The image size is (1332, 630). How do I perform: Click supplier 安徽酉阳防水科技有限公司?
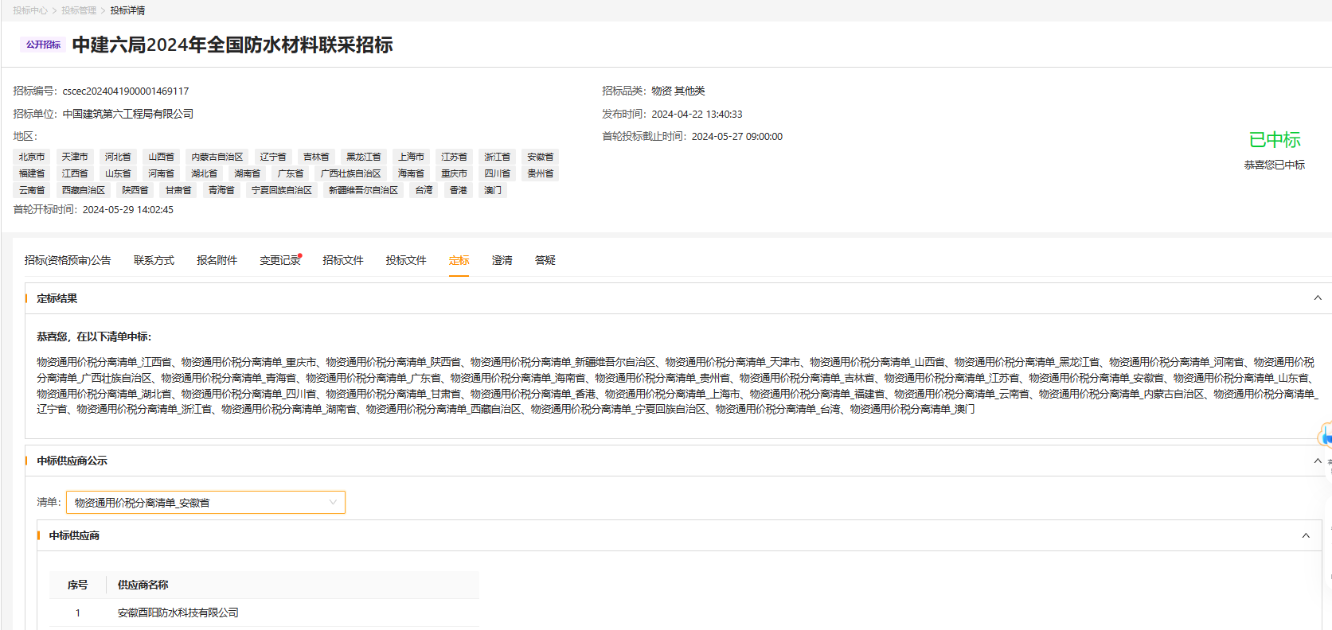(x=178, y=612)
